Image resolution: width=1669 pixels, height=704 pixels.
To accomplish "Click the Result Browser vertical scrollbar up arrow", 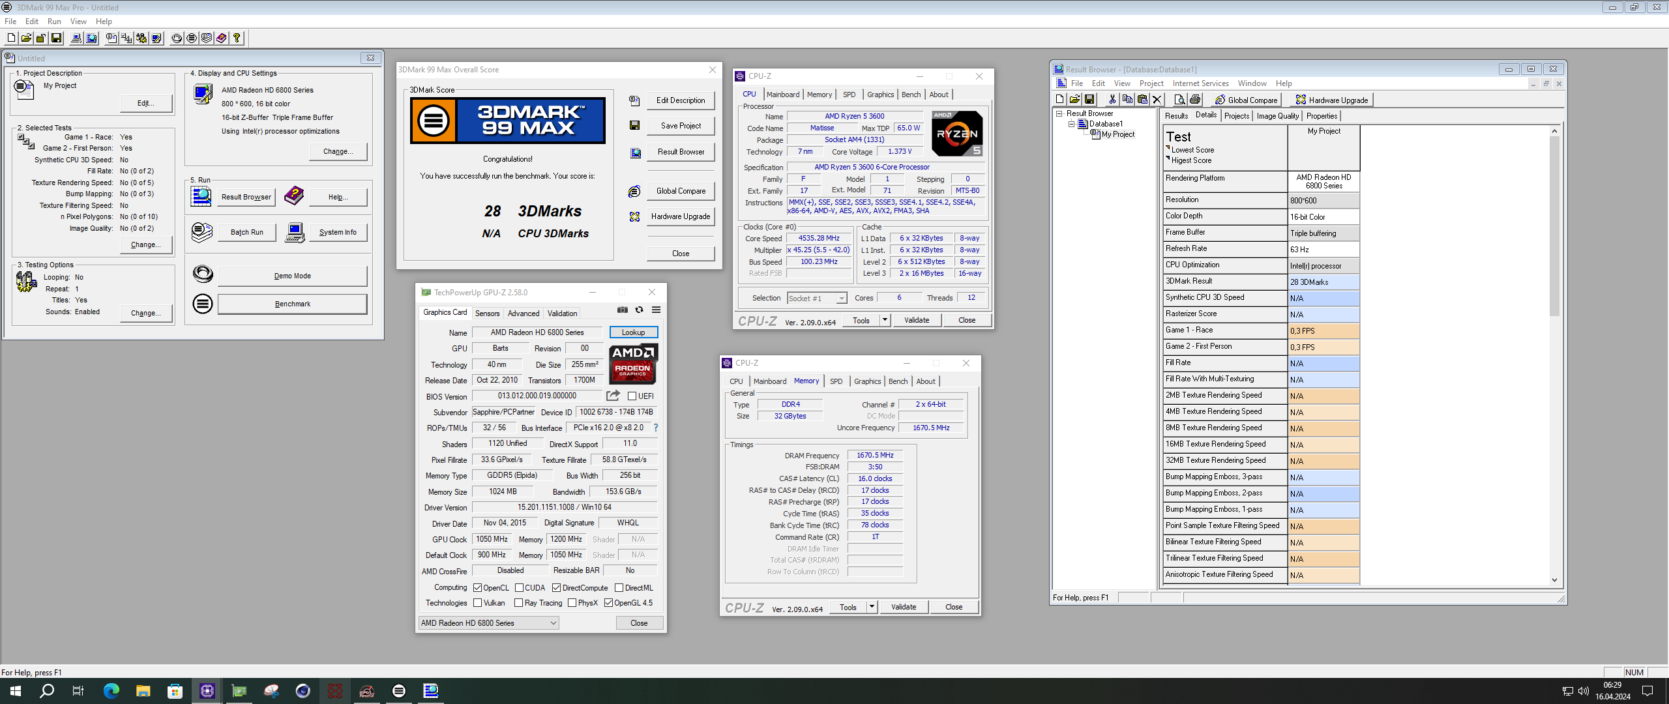I will pyautogui.click(x=1554, y=131).
